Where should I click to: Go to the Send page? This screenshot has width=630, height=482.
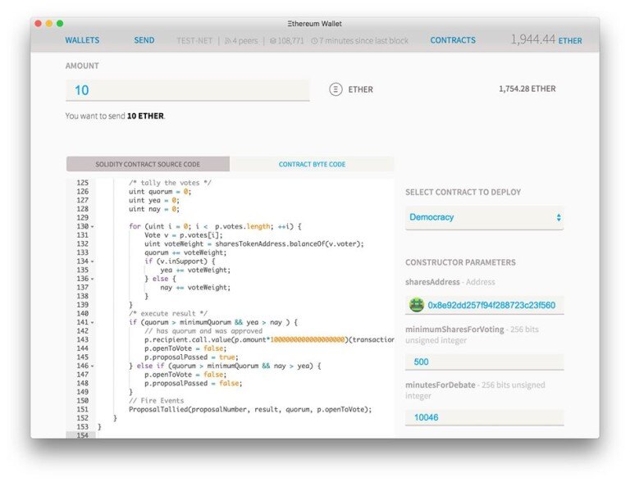[144, 40]
